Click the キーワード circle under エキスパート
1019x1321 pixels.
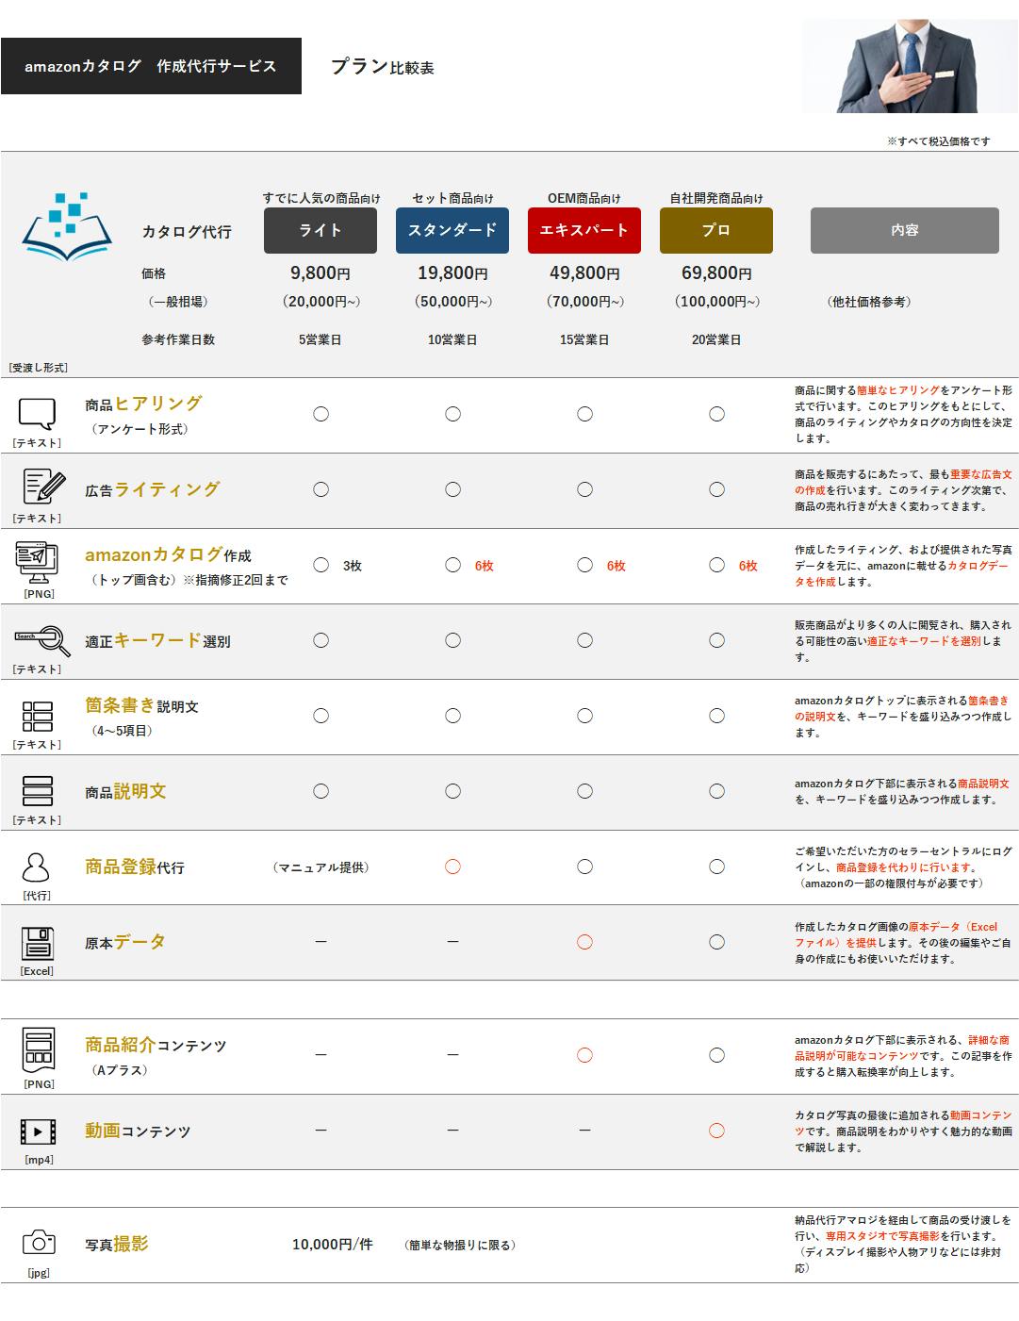pyautogui.click(x=584, y=640)
